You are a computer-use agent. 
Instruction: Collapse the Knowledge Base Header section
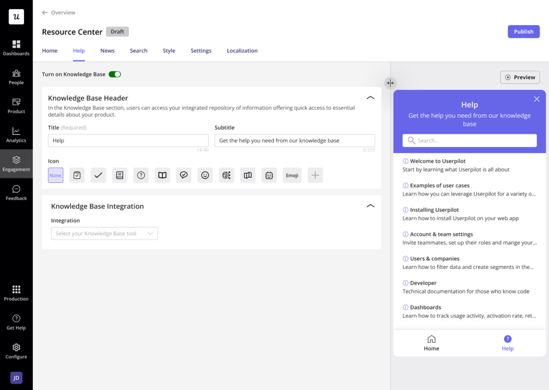(370, 97)
